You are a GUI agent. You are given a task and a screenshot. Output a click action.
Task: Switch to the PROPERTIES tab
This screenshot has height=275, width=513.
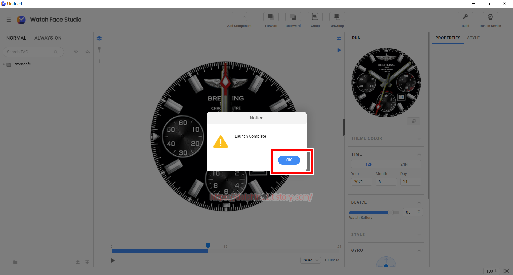click(448, 38)
